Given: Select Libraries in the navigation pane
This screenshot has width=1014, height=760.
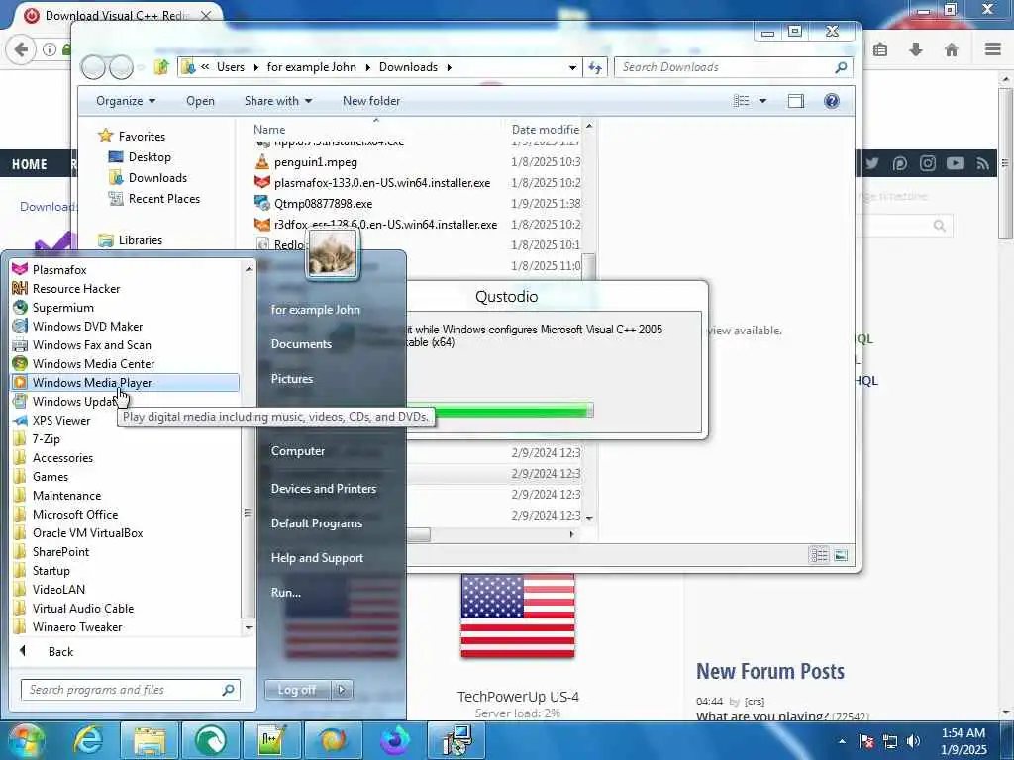Looking at the screenshot, I should pyautogui.click(x=140, y=240).
